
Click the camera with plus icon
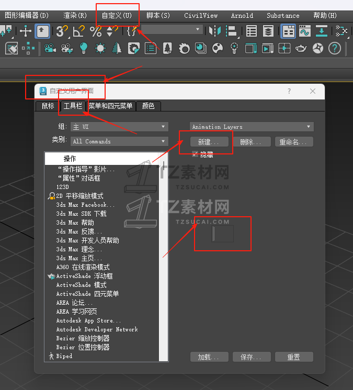[x=66, y=48]
